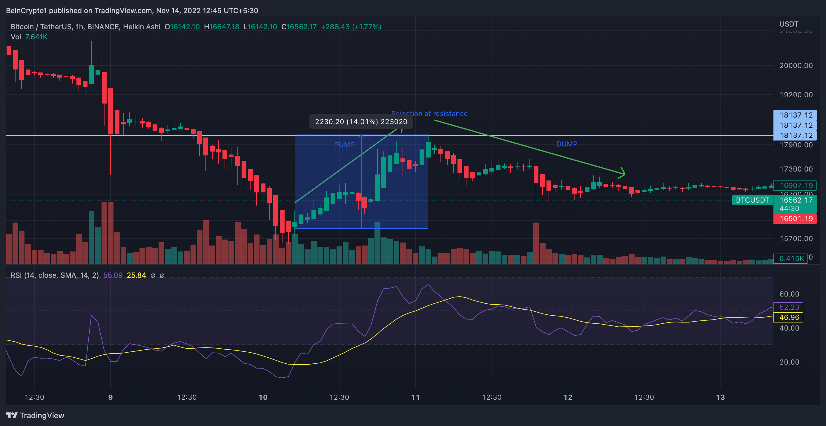
Task: Click the 16562.17 current price label
Action: 796,200
